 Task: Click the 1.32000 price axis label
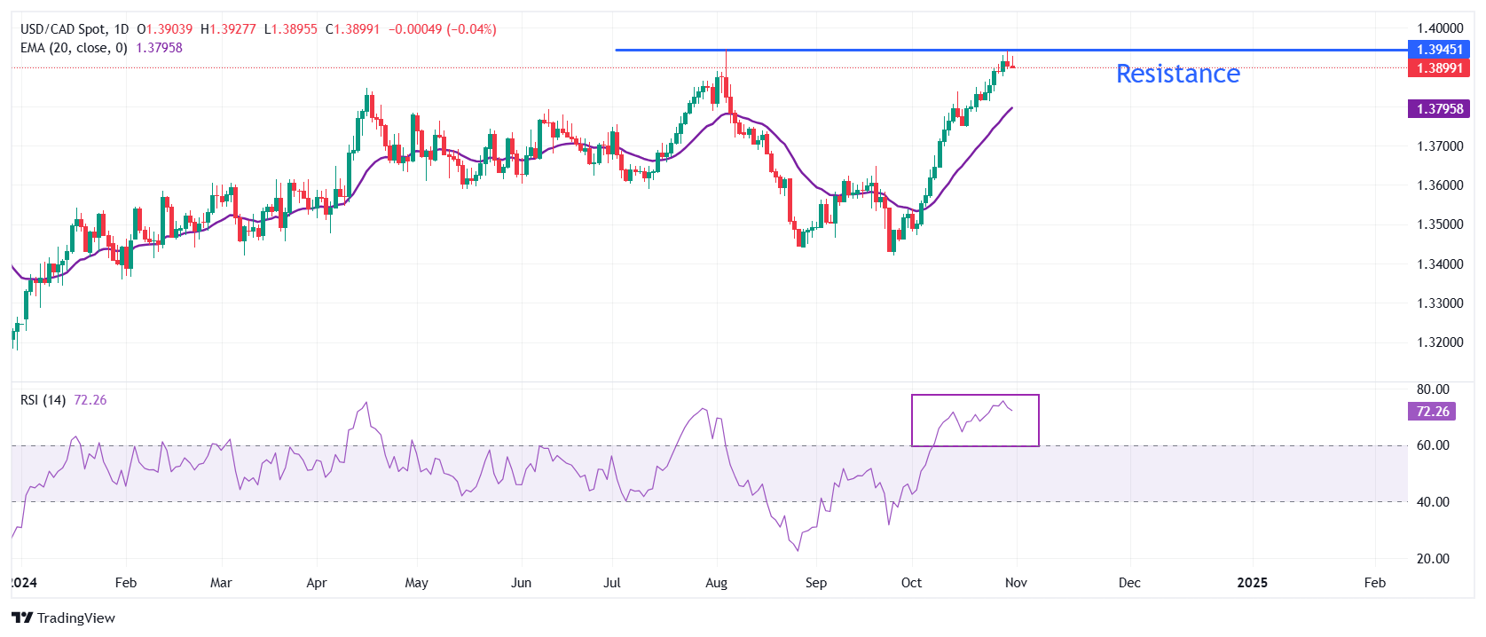(1439, 342)
